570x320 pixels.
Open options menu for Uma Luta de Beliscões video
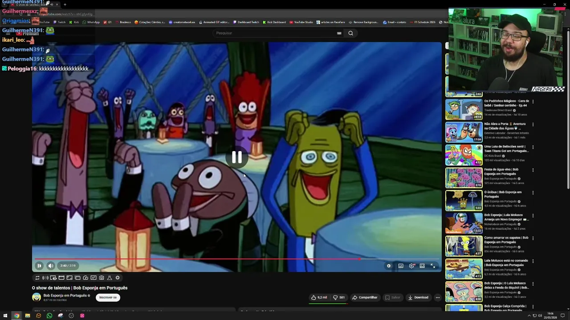coord(533,147)
